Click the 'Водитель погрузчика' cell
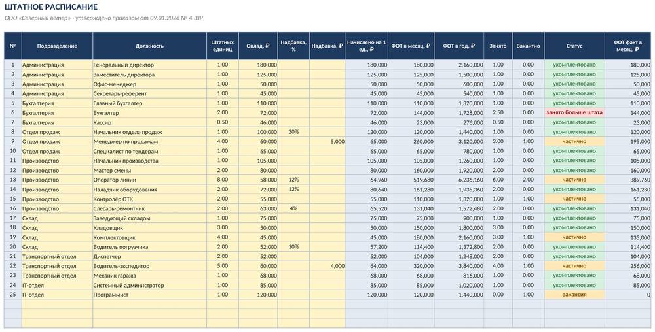Viewport: 655px width, 332px height. pos(149,247)
